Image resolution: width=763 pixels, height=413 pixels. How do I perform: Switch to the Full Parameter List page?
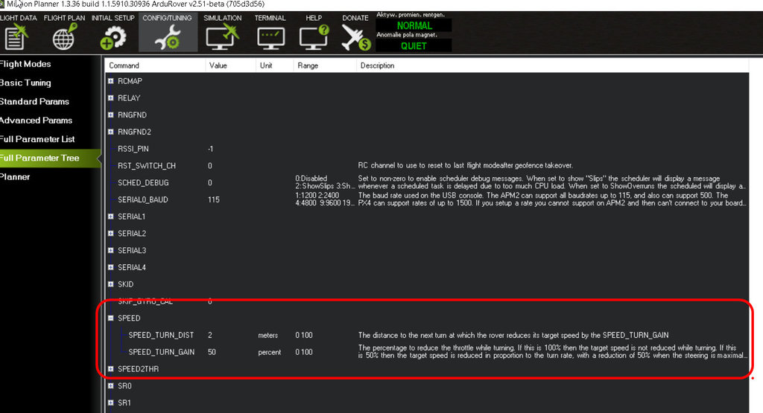[x=36, y=139]
